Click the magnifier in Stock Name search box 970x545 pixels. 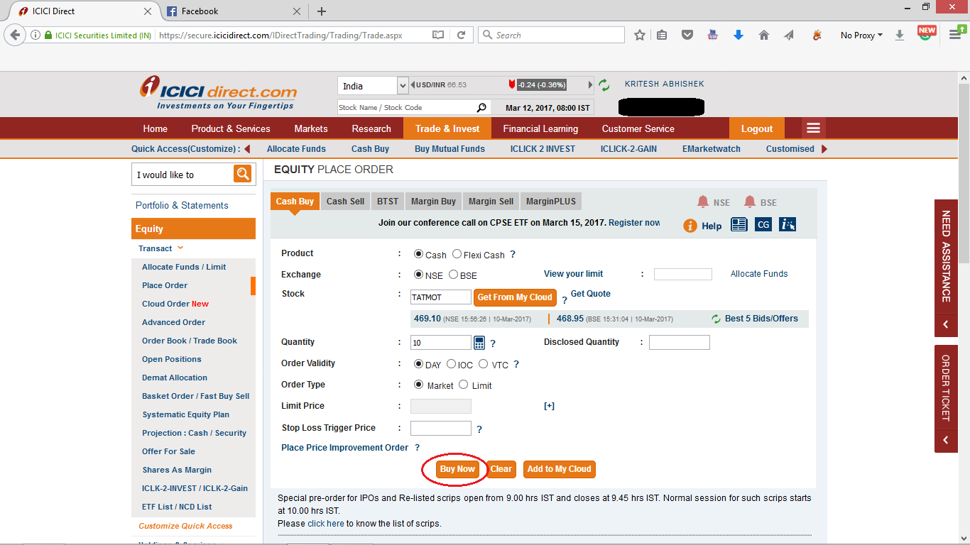(481, 108)
